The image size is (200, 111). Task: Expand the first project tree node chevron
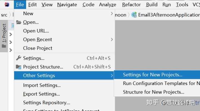tap(11, 35)
